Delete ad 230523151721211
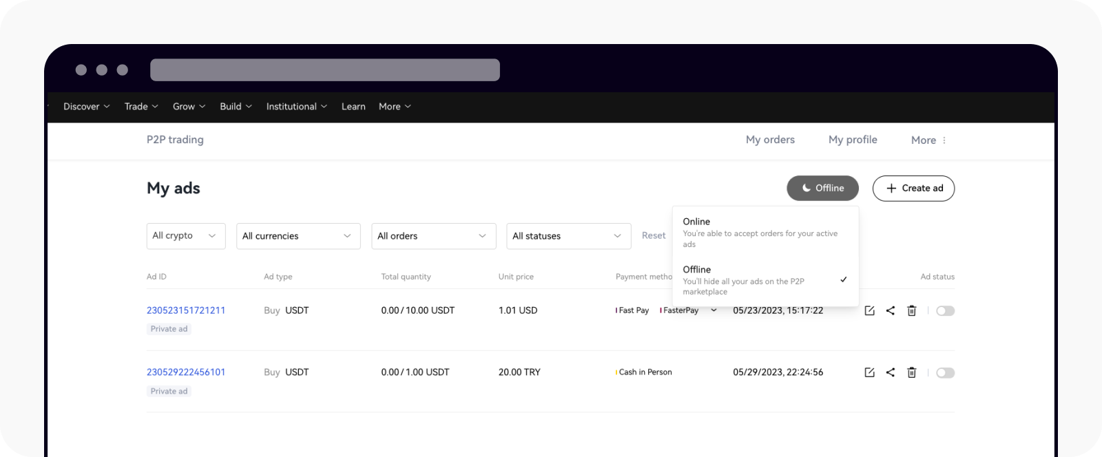Image resolution: width=1102 pixels, height=457 pixels. click(912, 310)
